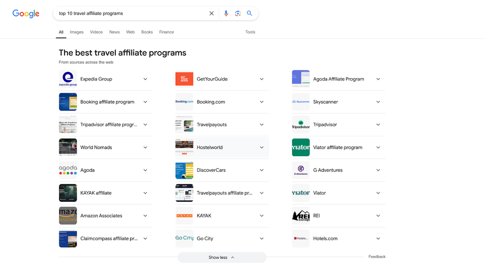This screenshot has height=266, width=485.
Task: Start voice search with microphone icon
Action: pyautogui.click(x=226, y=13)
